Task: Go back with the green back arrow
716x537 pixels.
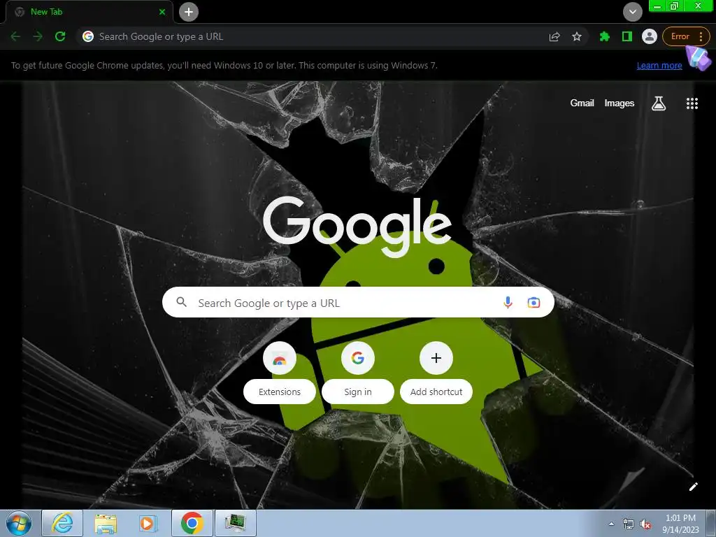Action: click(15, 36)
